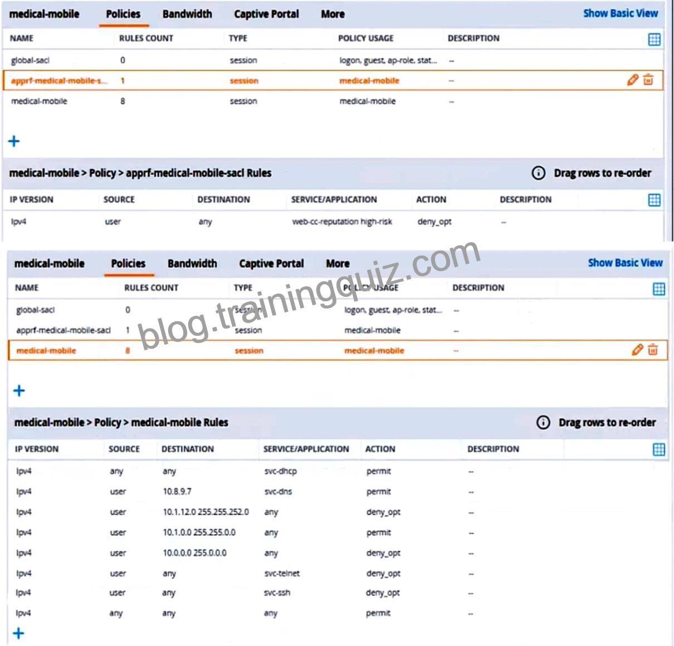674x646 pixels.
Task: Delete the highlighted medical-mobile policy with the trash icon
Action: click(653, 350)
